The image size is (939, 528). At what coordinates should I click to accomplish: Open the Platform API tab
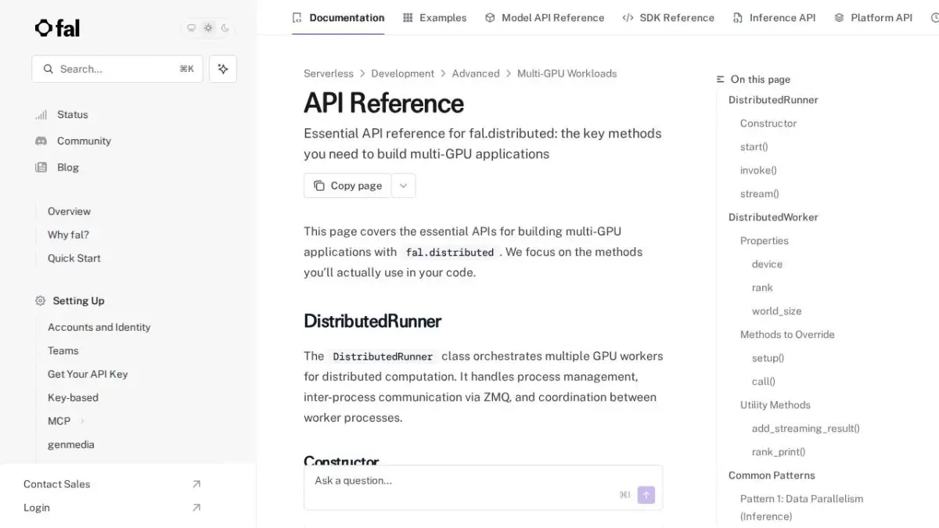[873, 17]
